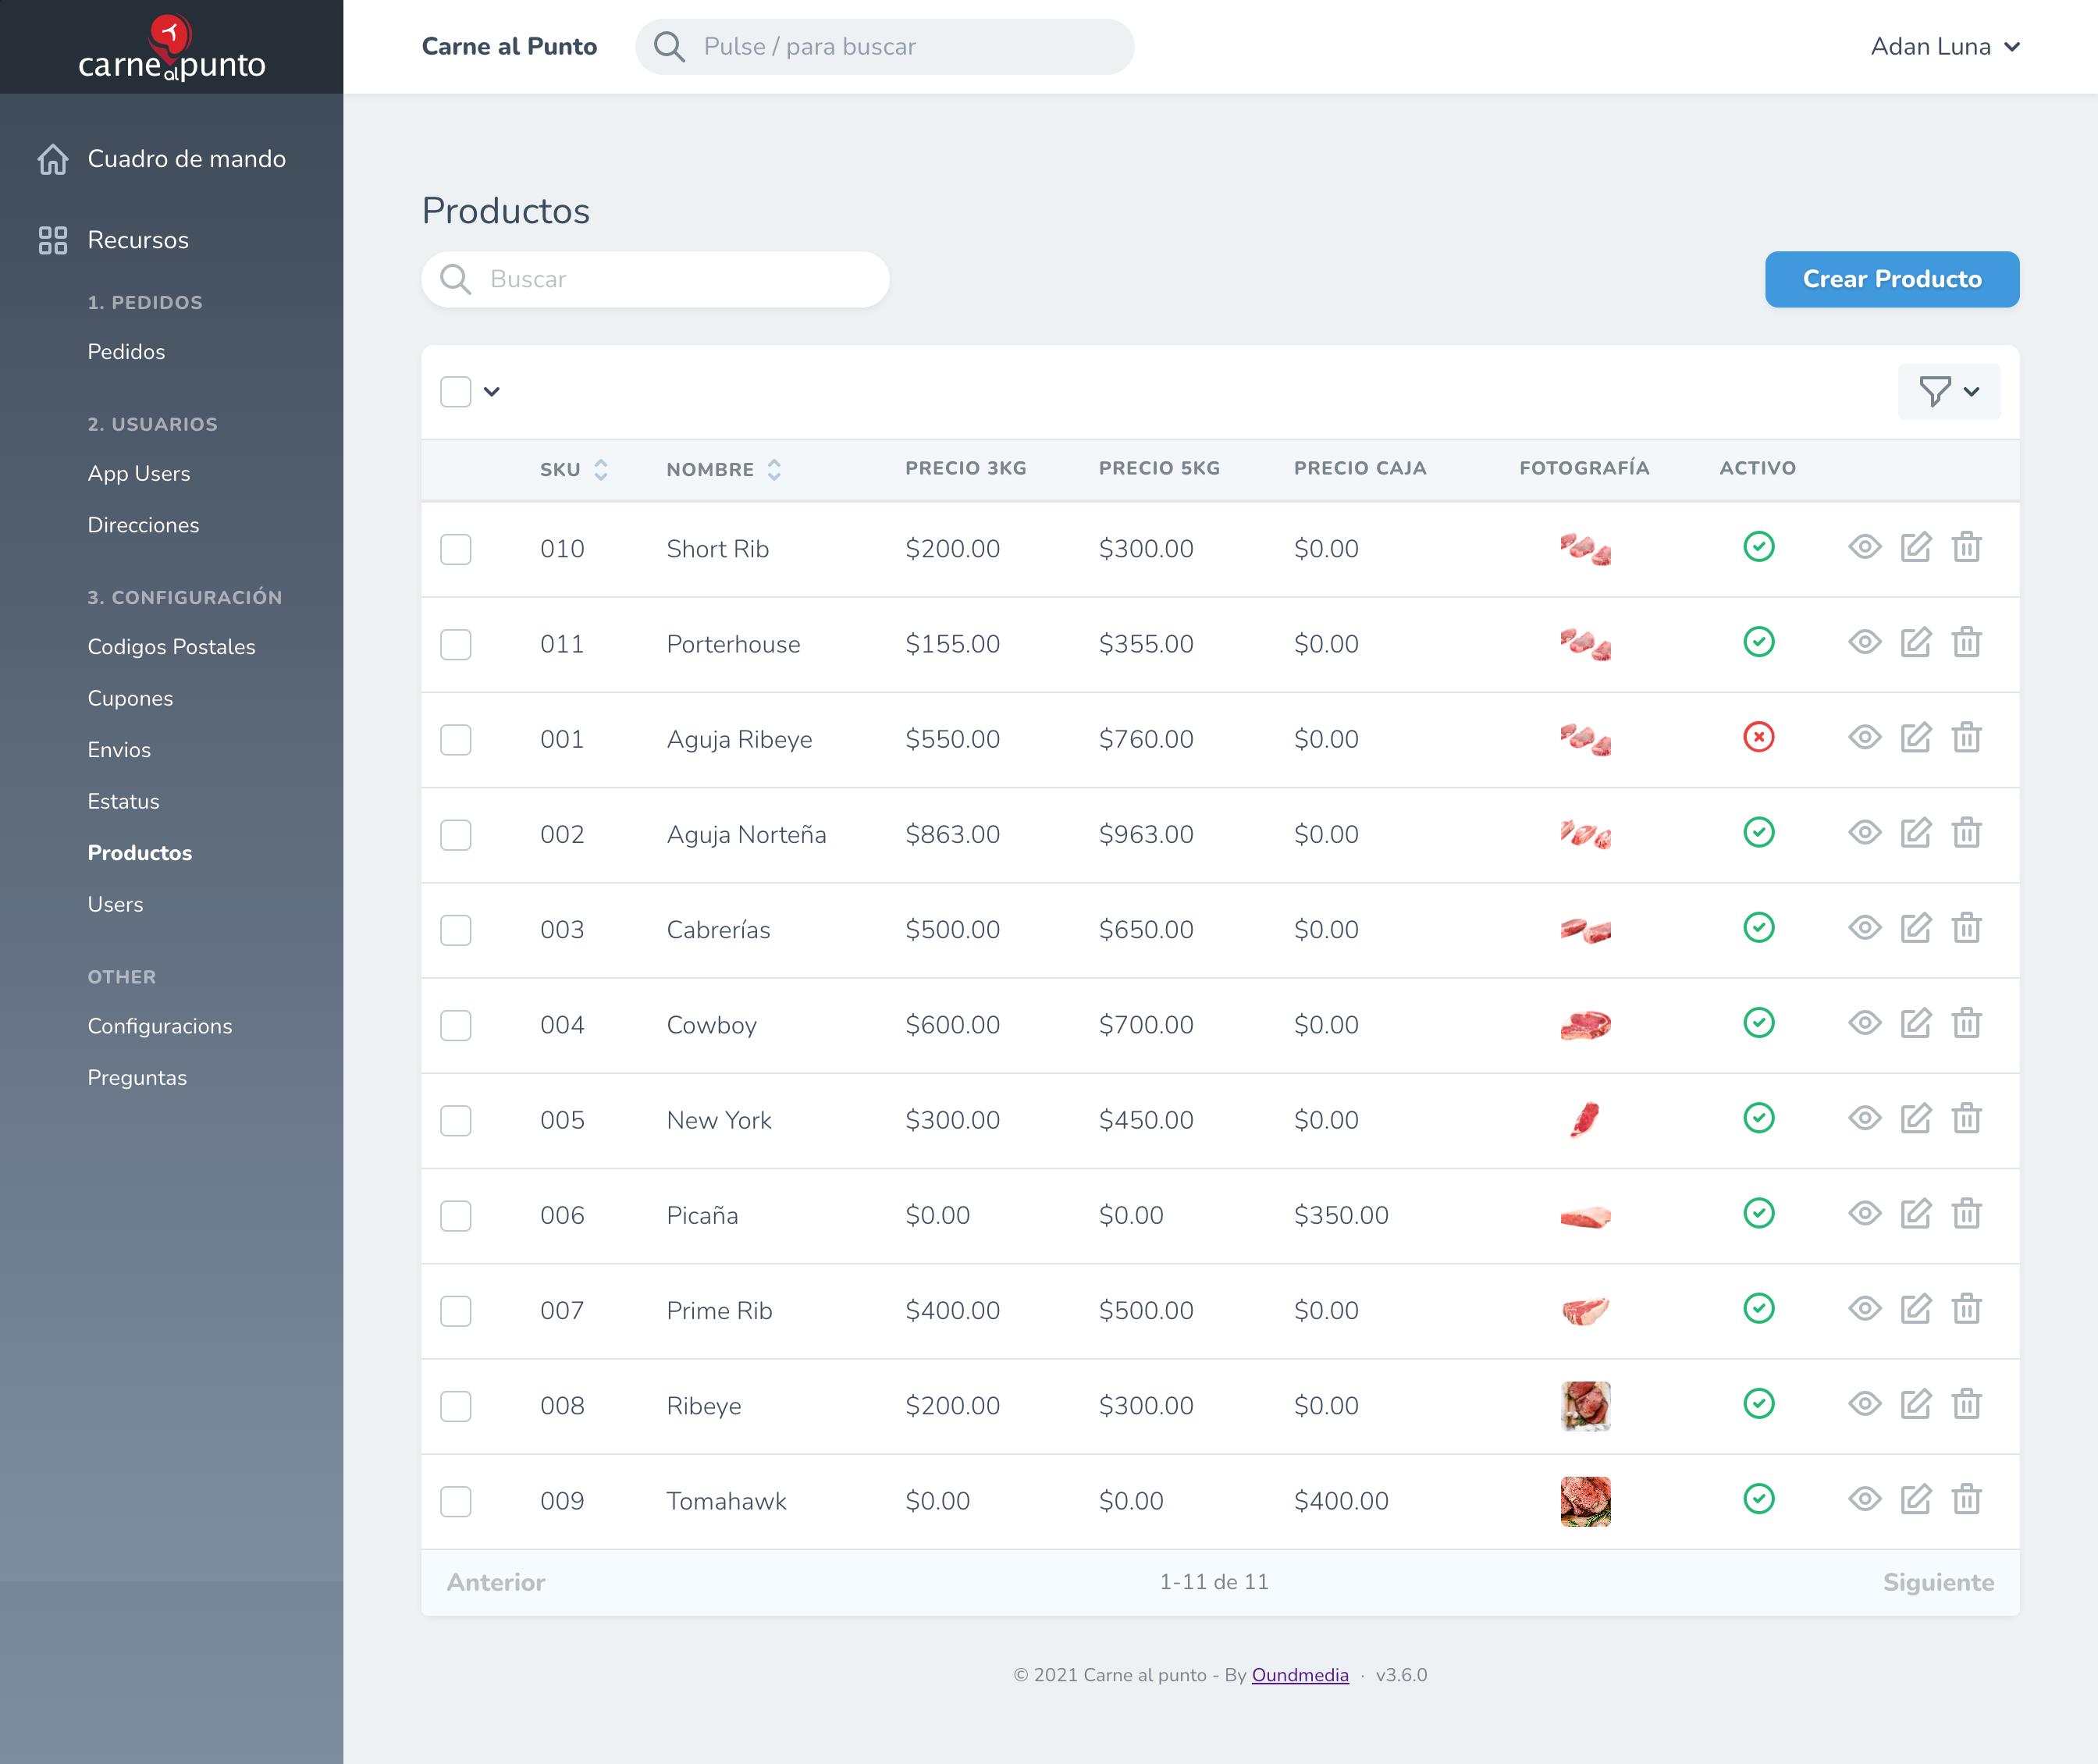Check the box for Cabrerías row
The height and width of the screenshot is (1764, 2098).
(456, 930)
